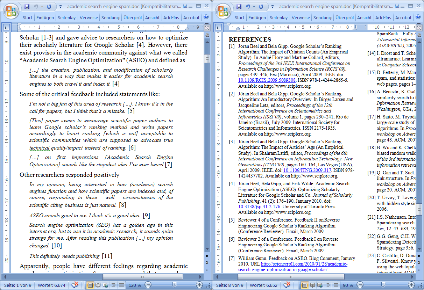Toggle ruler icon in right window
Image resolution: width=424 pixels, height=290 pixels.
pos(419,28)
